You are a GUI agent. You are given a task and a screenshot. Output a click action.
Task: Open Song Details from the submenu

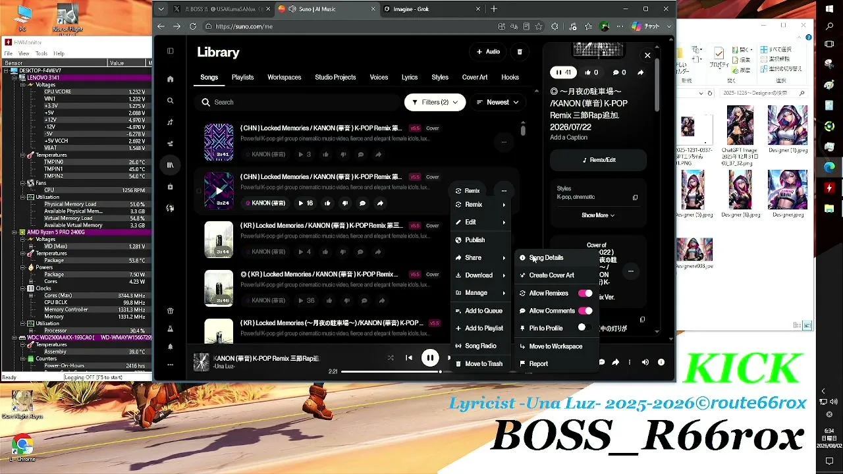pyautogui.click(x=557, y=258)
